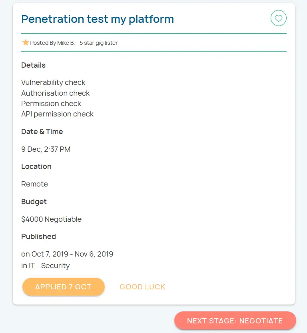The width and height of the screenshot is (307, 333).
Task: Select the 9 Dec, 2:37 PM text
Action: click(x=46, y=149)
